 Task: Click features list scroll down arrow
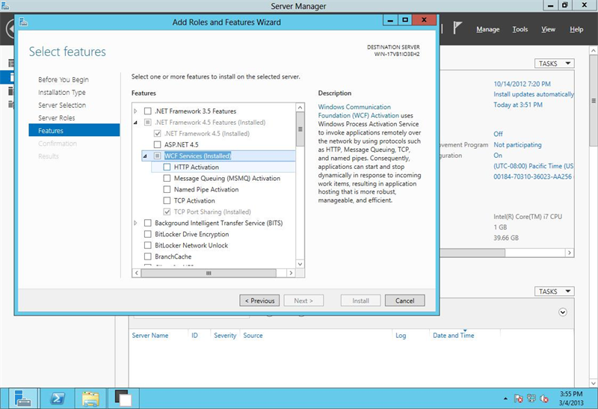click(300, 264)
